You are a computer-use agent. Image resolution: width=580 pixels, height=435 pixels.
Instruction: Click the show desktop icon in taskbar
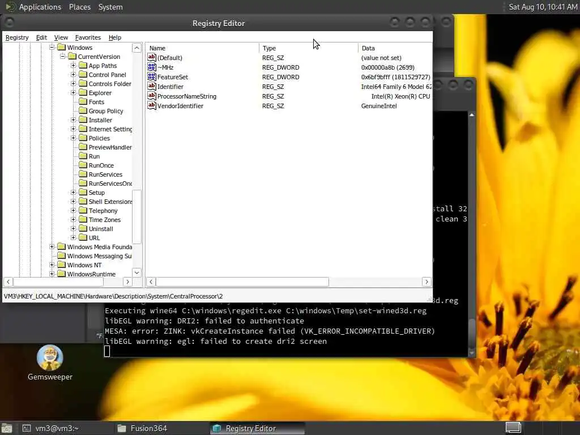6,428
